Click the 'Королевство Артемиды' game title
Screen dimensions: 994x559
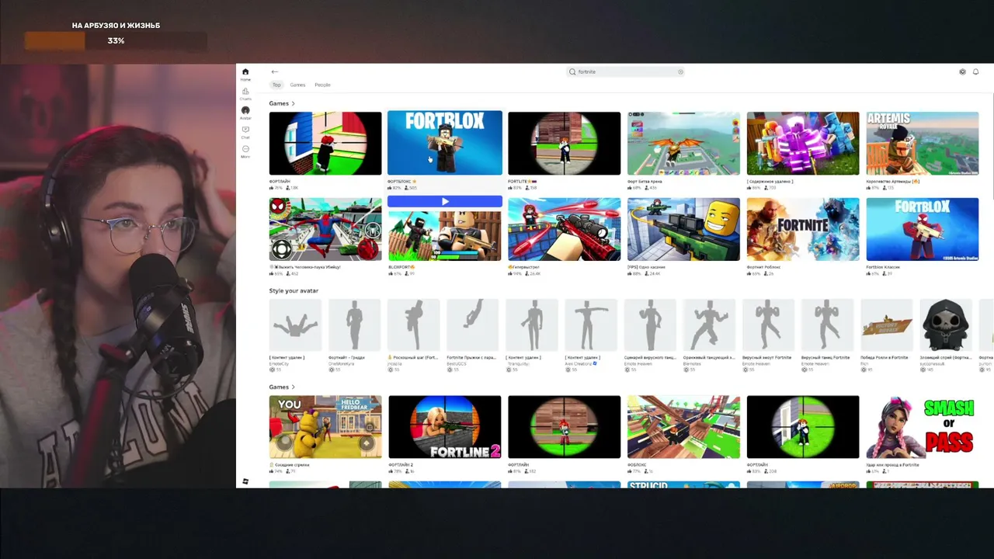893,182
